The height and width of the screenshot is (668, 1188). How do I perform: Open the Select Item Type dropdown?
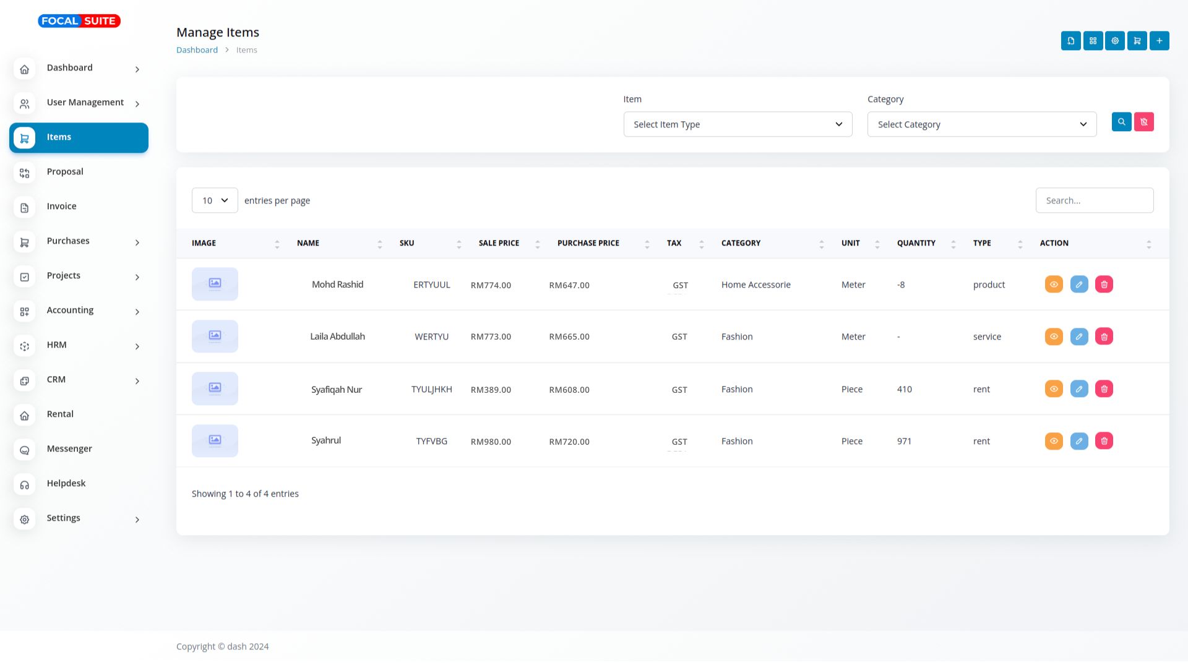pos(738,124)
